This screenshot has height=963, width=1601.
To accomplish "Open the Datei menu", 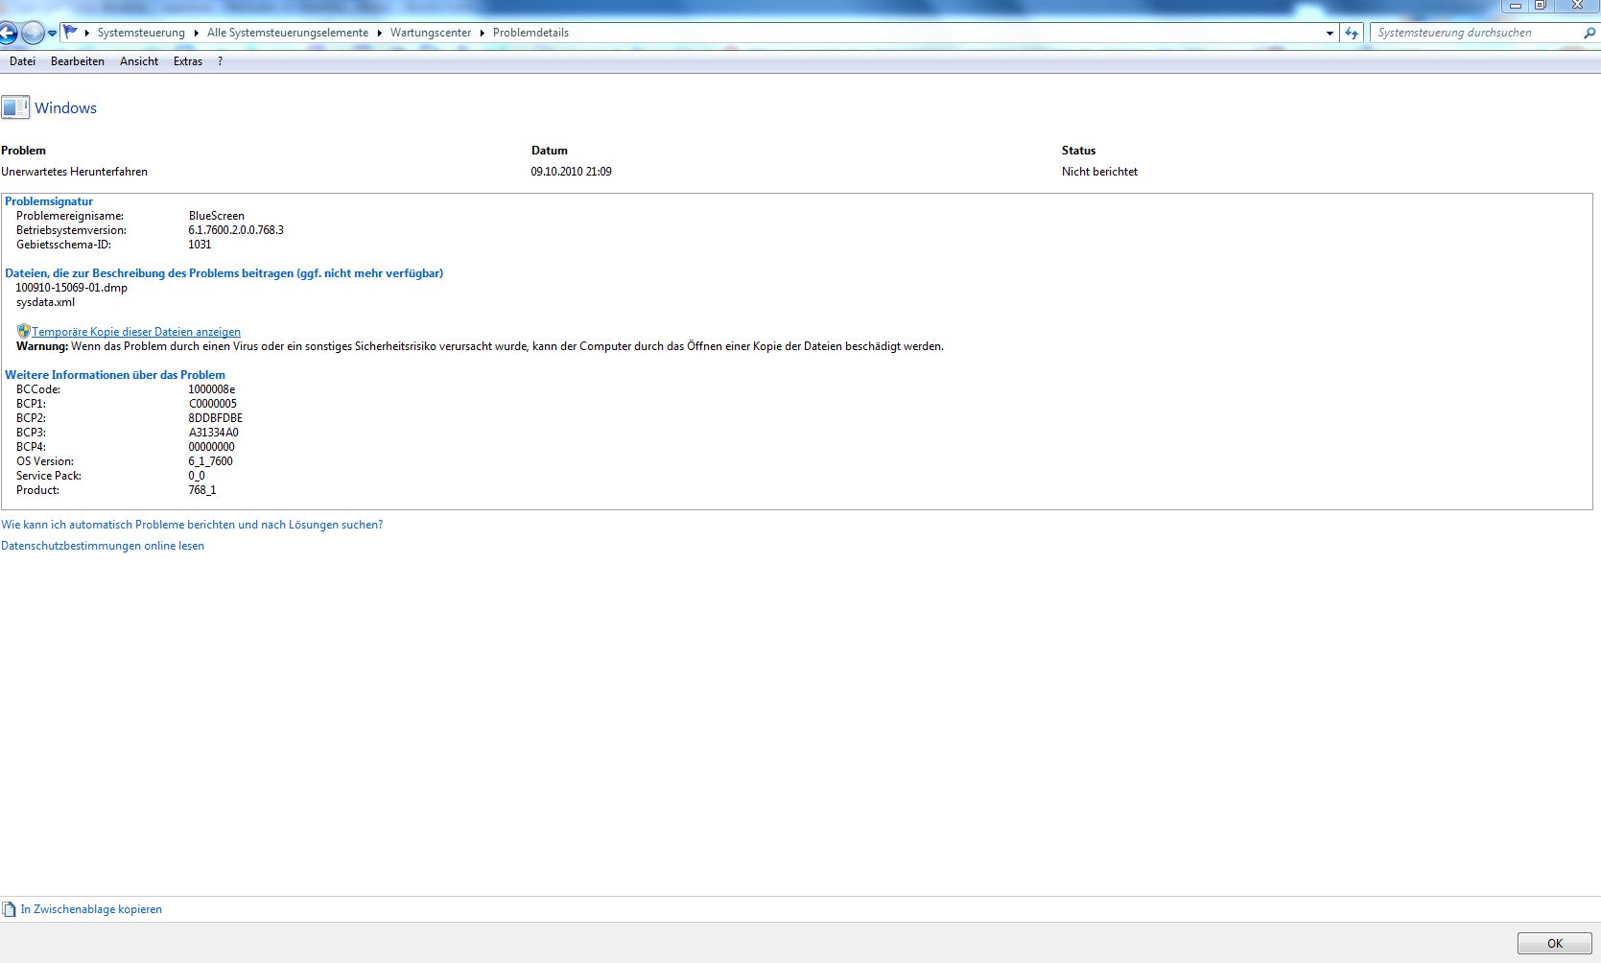I will click(22, 61).
